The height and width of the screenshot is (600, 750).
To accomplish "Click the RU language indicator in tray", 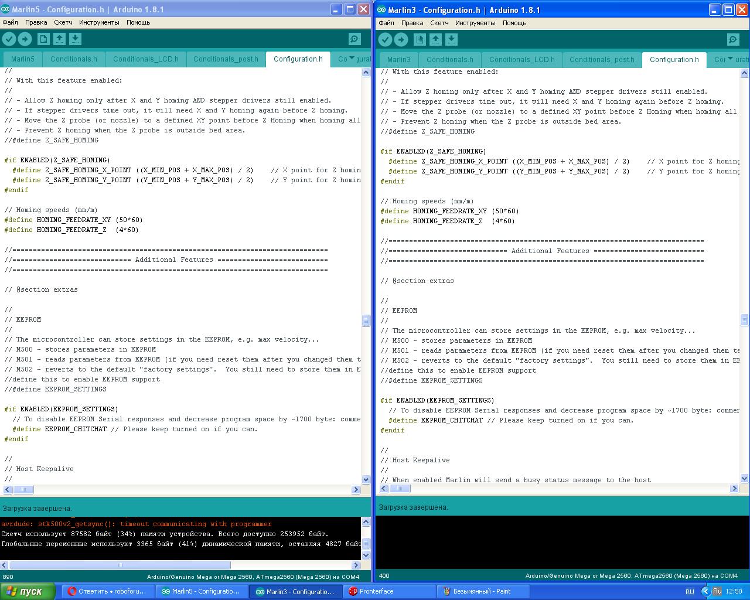I will click(x=690, y=592).
